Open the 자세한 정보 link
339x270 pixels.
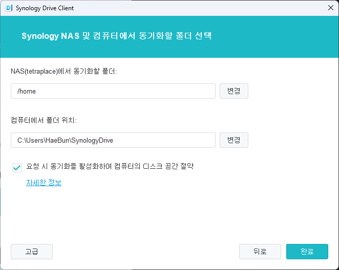pos(44,183)
